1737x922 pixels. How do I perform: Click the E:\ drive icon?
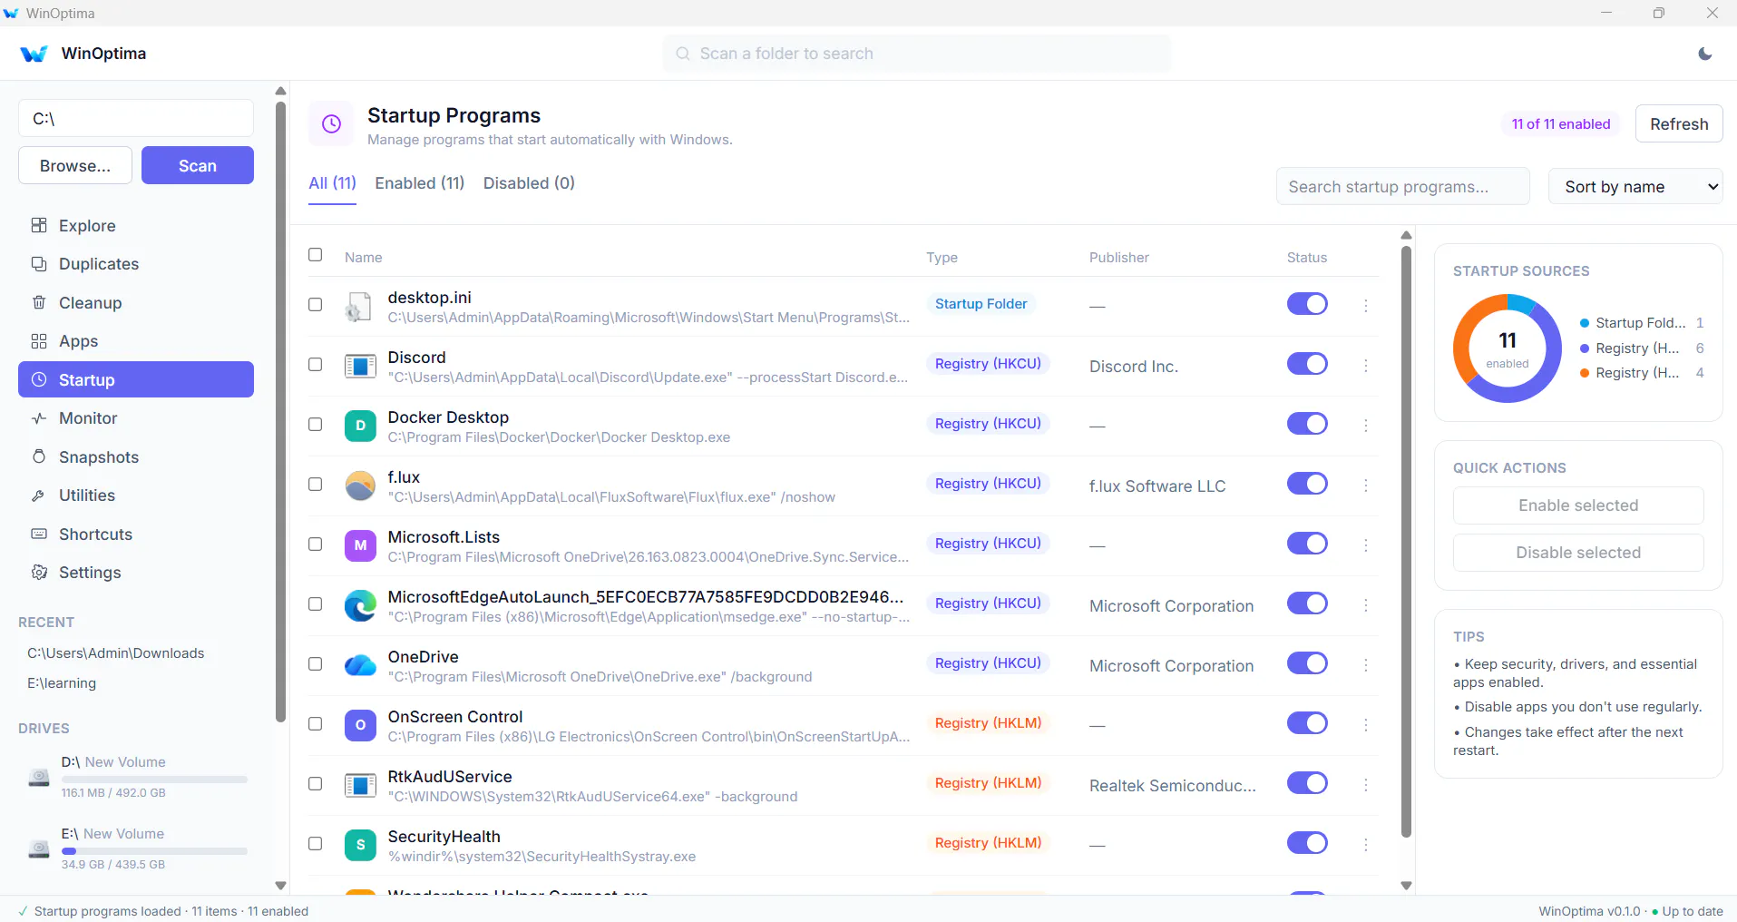point(39,848)
